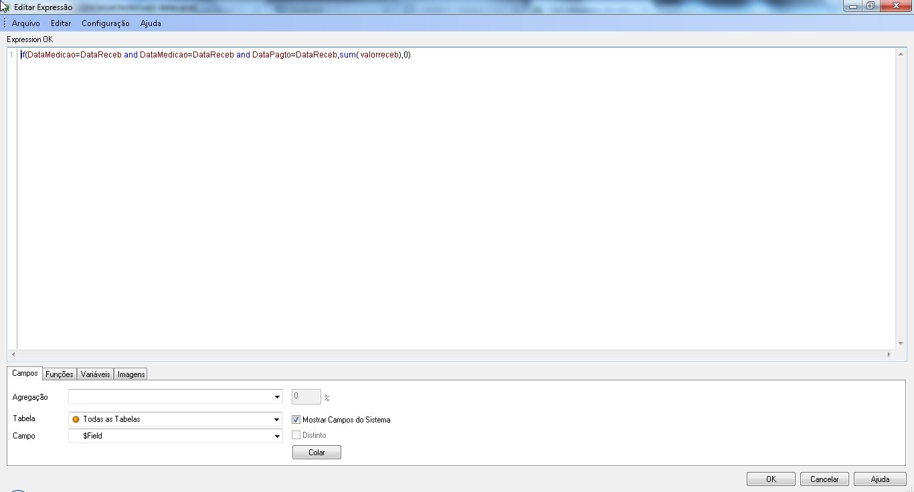Switch to the Campos tab

pyautogui.click(x=25, y=374)
